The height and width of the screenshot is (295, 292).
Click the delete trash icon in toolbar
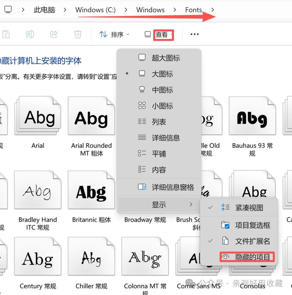78,34
